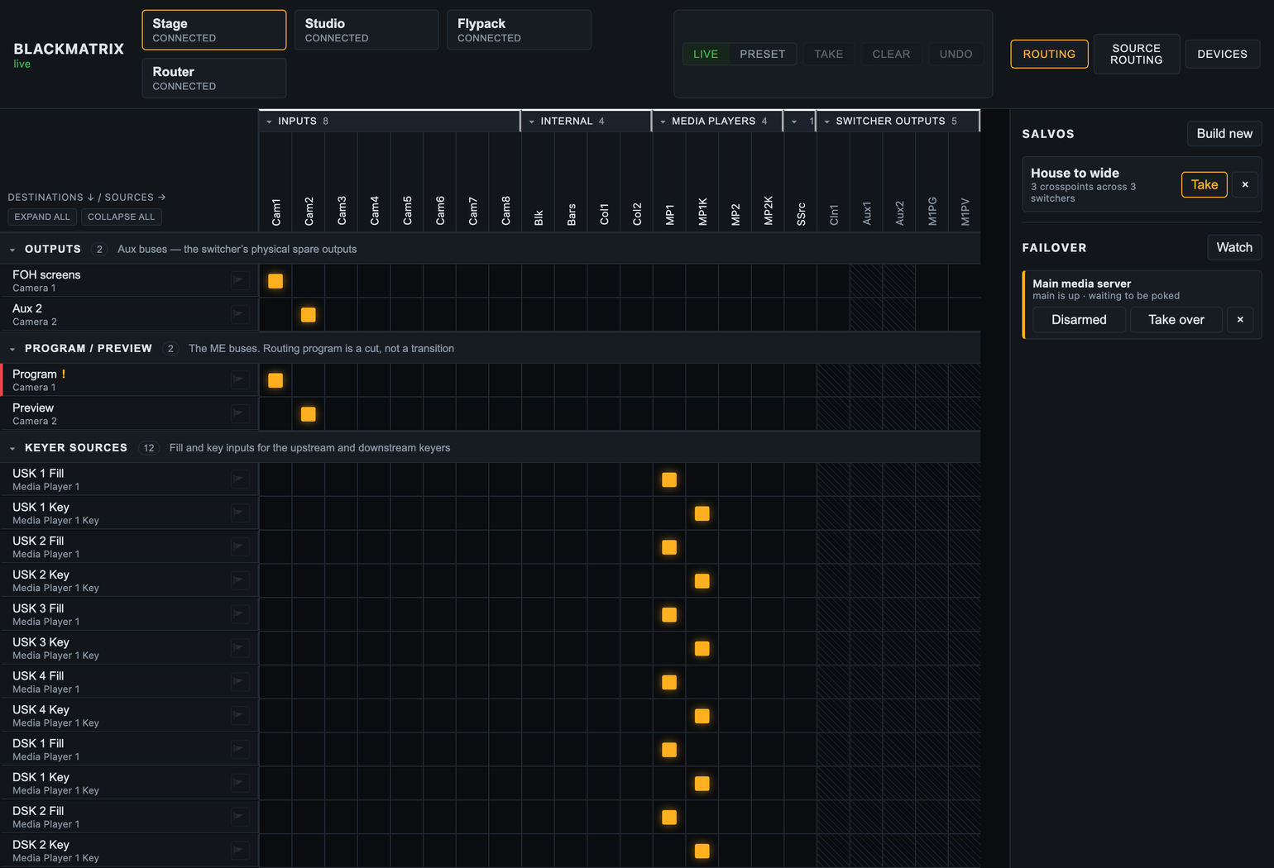This screenshot has height=868, width=1274.
Task: Click the BLACKMATRIX logo text
Action: pos(69,49)
